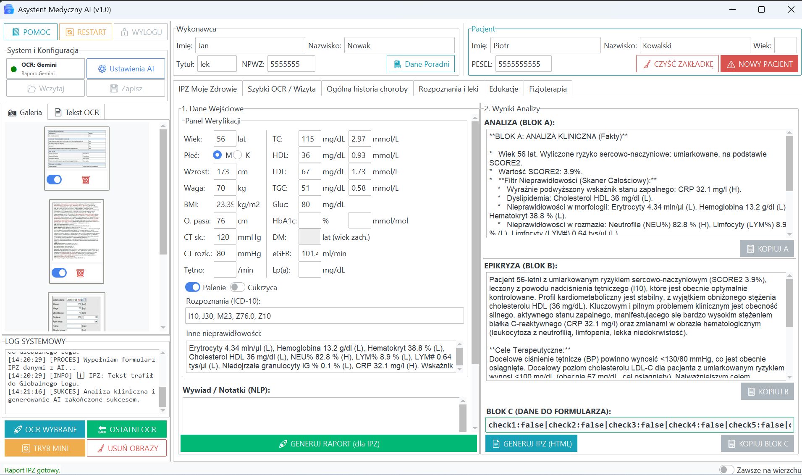Click GENERUJ RAPORT (dla IPZ) button
The width and height of the screenshot is (802, 475).
tap(329, 444)
